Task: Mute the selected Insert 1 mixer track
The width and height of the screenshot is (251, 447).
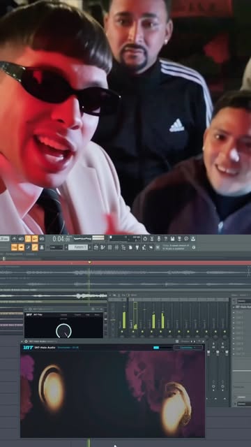Action: (133, 332)
